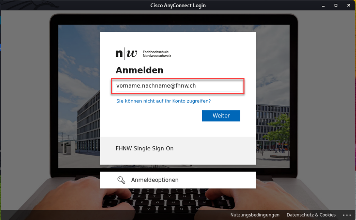356x220 pixels.
Task: Open 'Sie können nicht auf Ihr Konto zugreifen?'
Action: [163, 101]
